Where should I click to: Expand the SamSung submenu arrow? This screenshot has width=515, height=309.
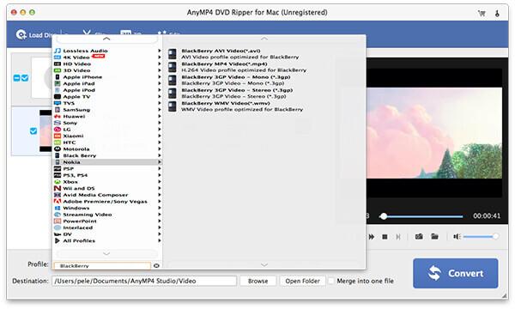pos(160,110)
